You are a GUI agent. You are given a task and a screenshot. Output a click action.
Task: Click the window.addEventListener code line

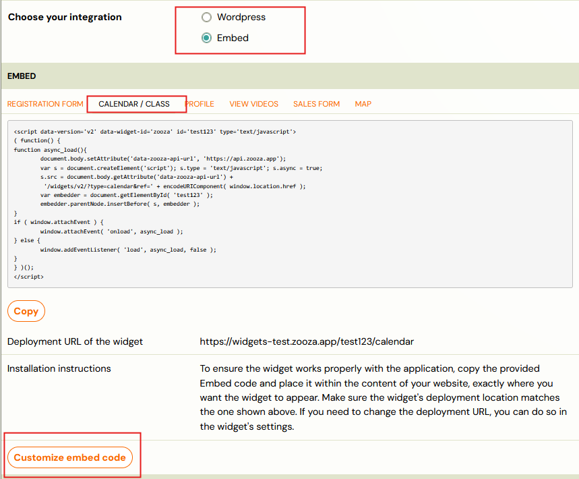(129, 250)
